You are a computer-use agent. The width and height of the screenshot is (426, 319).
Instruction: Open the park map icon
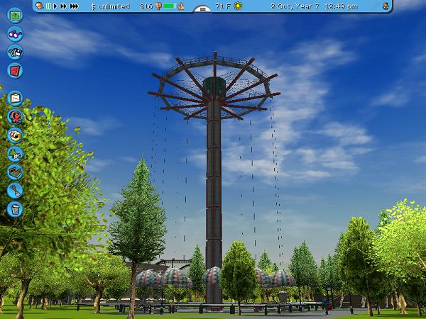point(15,15)
